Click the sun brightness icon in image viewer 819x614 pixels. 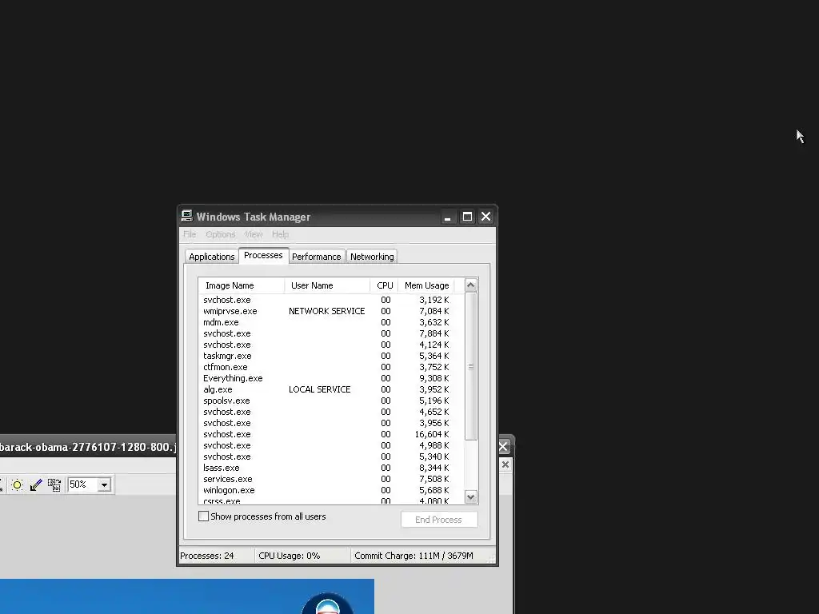[17, 485]
